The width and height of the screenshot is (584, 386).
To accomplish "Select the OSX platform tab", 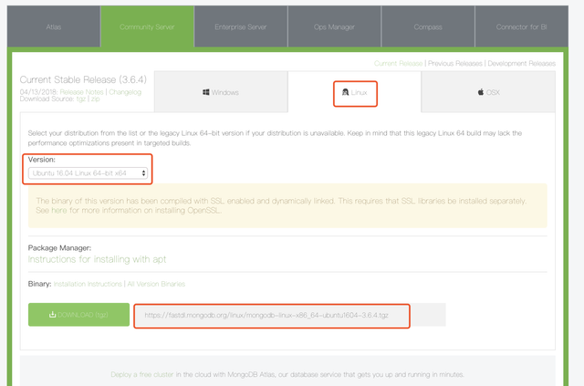I will pyautogui.click(x=488, y=91).
